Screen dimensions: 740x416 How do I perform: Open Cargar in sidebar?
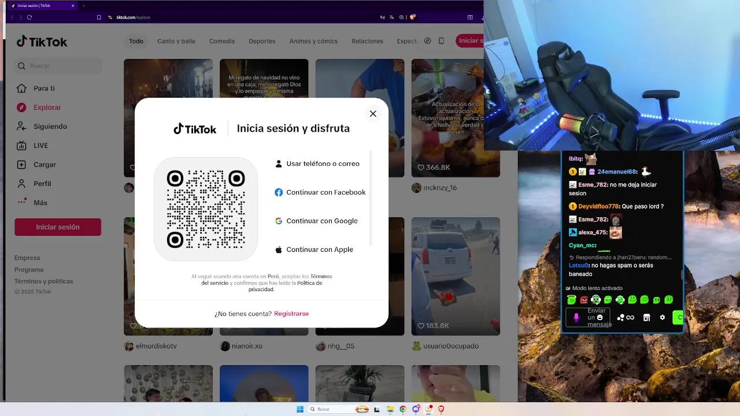pyautogui.click(x=38, y=165)
